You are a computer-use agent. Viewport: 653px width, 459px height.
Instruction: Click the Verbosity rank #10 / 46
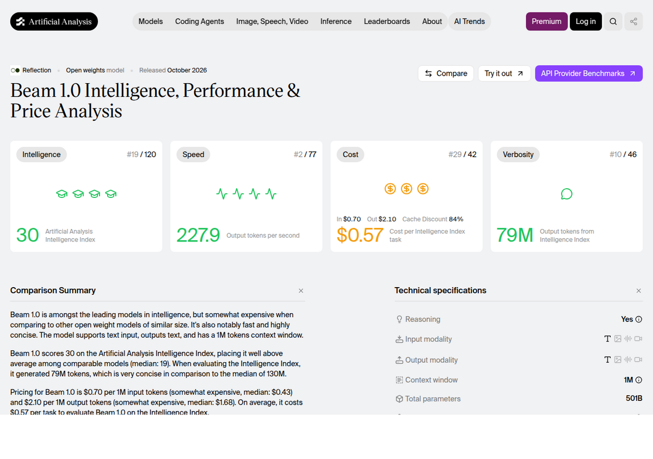[623, 154]
